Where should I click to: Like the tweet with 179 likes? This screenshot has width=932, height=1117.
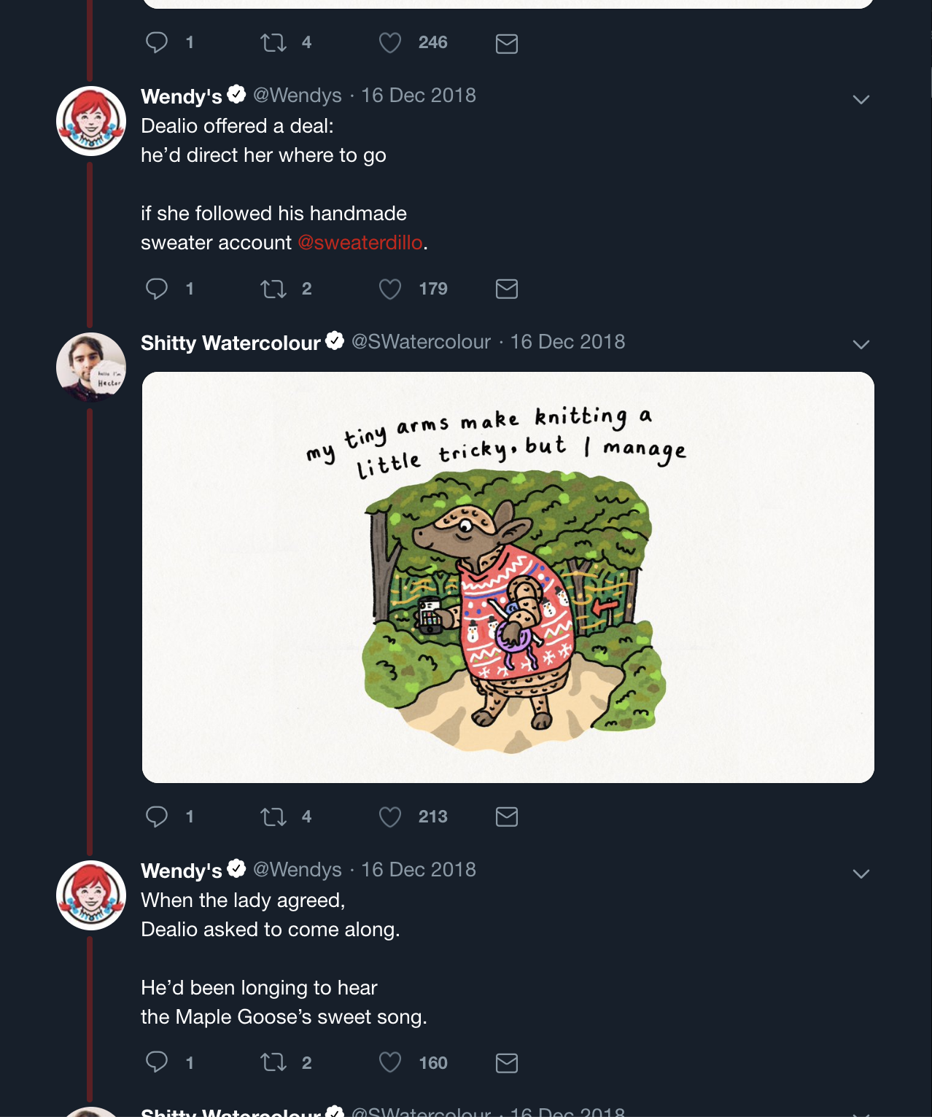[390, 289]
